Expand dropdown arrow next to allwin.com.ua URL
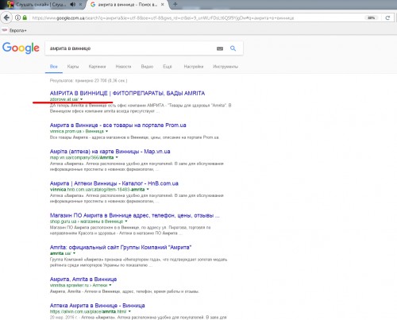Screen dimensions: 397x320 (x=129, y=311)
